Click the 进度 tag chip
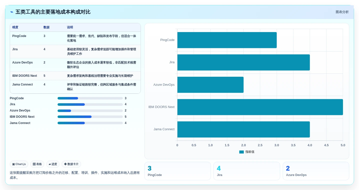 [x=53, y=164]
